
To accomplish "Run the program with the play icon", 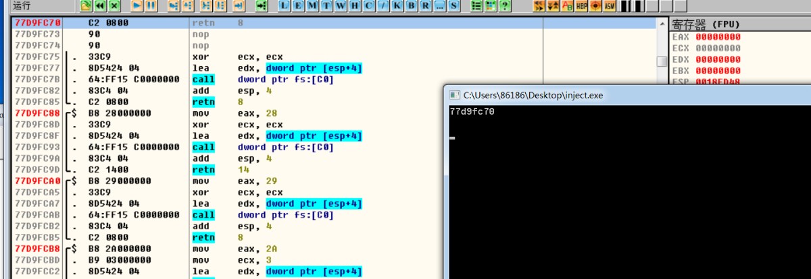I will (137, 5).
